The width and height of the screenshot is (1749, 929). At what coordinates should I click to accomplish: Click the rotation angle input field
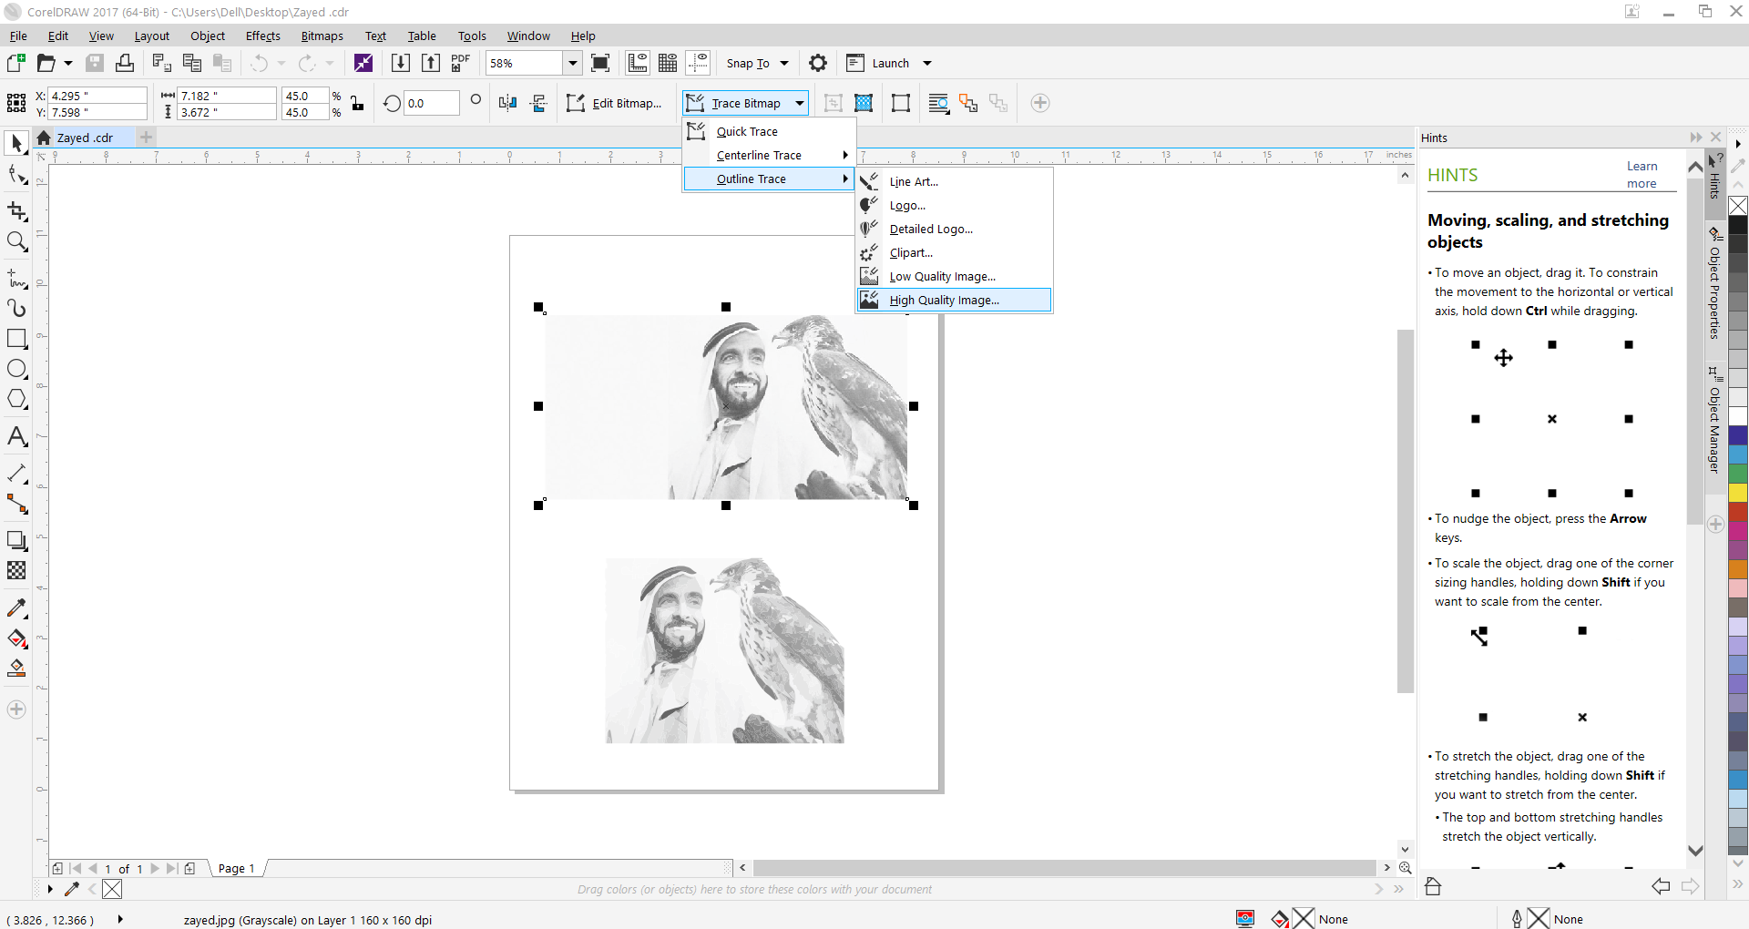pyautogui.click(x=429, y=104)
